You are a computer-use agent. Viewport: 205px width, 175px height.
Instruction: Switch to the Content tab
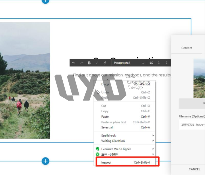(186, 48)
